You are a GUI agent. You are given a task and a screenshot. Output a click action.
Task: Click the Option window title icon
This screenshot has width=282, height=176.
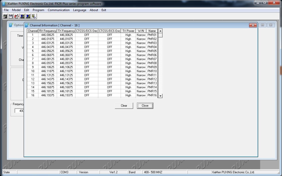click(x=11, y=25)
